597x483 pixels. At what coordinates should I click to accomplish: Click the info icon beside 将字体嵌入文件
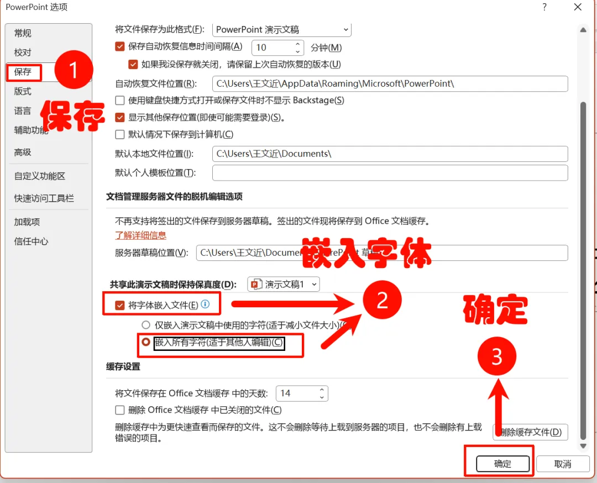[x=205, y=304]
